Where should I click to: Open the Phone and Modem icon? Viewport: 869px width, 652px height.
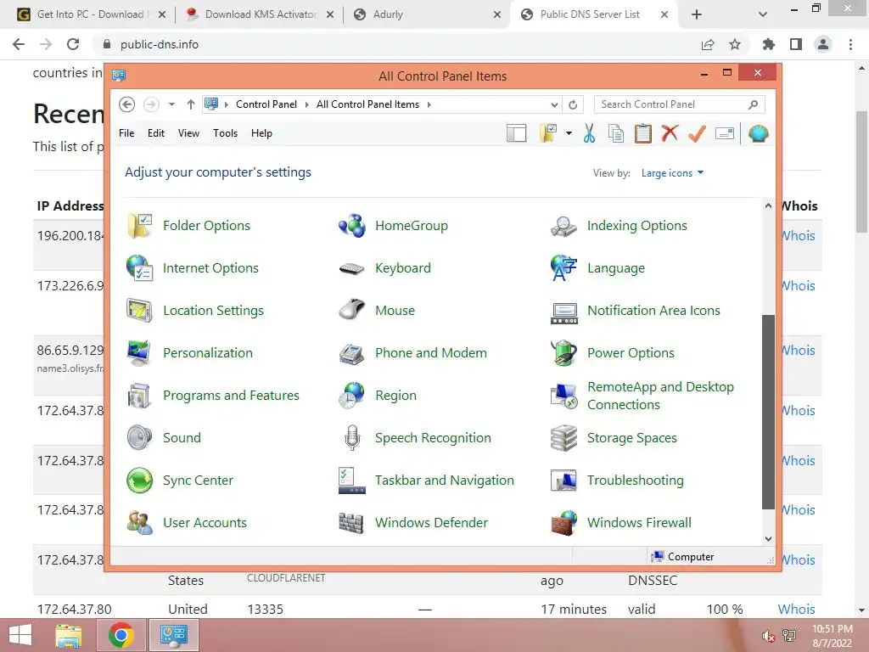(352, 353)
